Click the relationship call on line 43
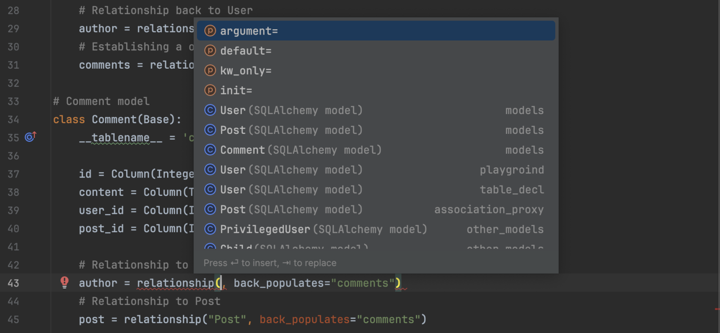This screenshot has height=333, width=720. pyautogui.click(x=175, y=283)
